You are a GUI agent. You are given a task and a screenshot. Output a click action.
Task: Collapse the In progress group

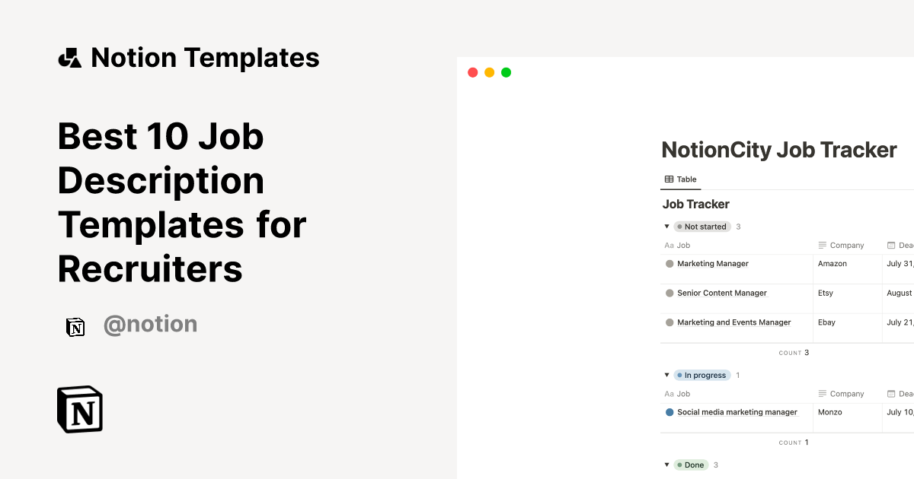point(666,375)
